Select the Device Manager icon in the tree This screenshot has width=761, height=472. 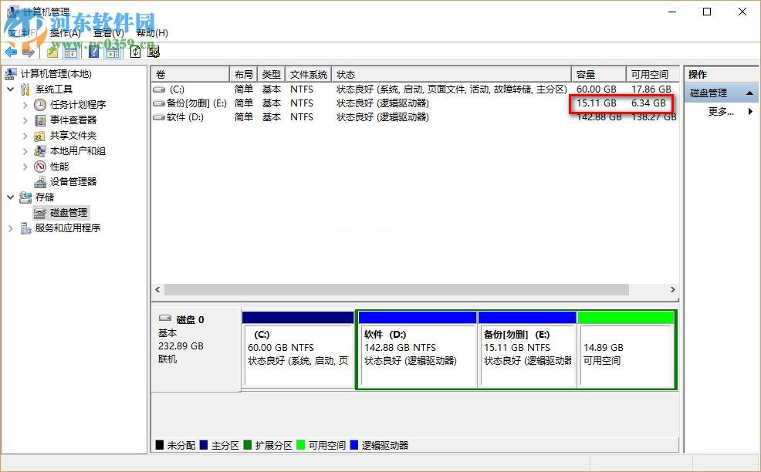click(x=40, y=182)
